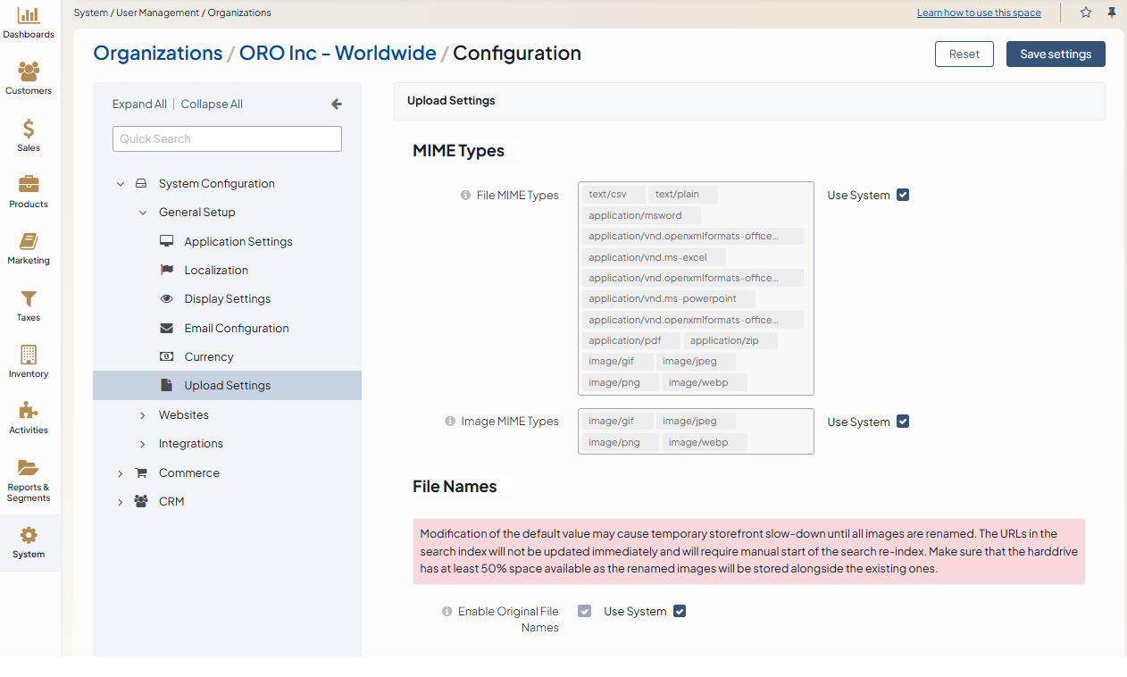
Task: Open the Learn how to use this space link
Action: click(979, 13)
